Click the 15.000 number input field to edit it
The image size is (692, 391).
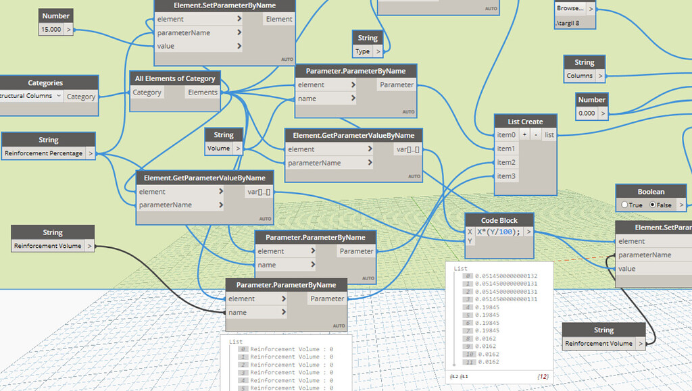pyautogui.click(x=51, y=30)
